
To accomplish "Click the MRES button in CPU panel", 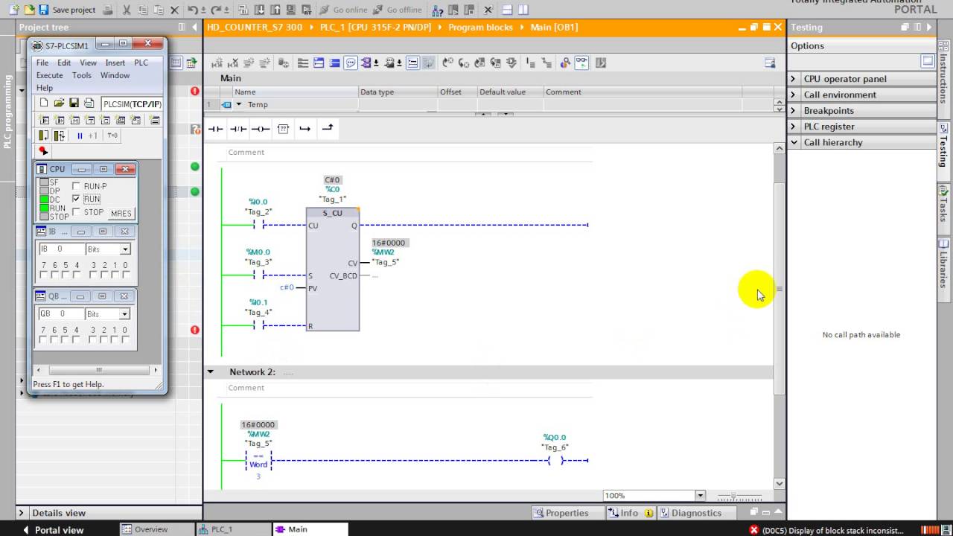I will [121, 213].
